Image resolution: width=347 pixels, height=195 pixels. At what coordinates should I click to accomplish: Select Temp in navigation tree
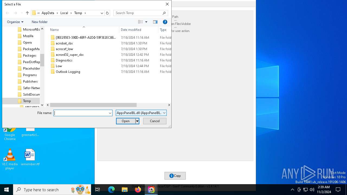[x=27, y=101]
